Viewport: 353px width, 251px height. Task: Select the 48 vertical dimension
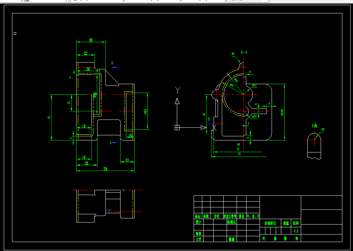204,114
